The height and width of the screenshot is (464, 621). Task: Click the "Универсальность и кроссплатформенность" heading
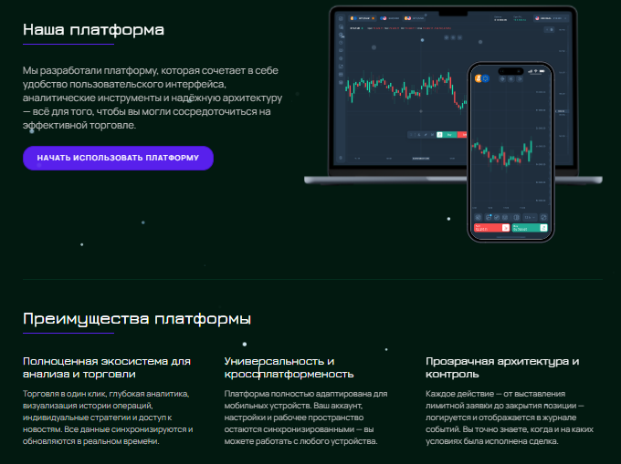coord(289,367)
